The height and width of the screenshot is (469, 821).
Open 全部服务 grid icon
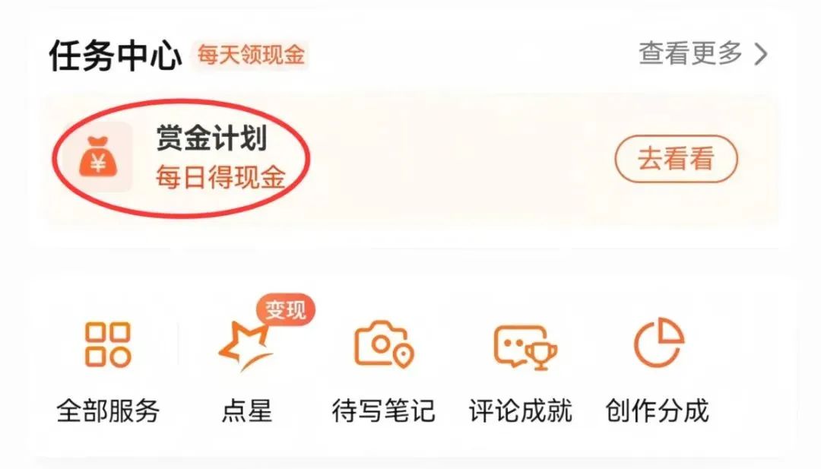pyautogui.click(x=108, y=344)
